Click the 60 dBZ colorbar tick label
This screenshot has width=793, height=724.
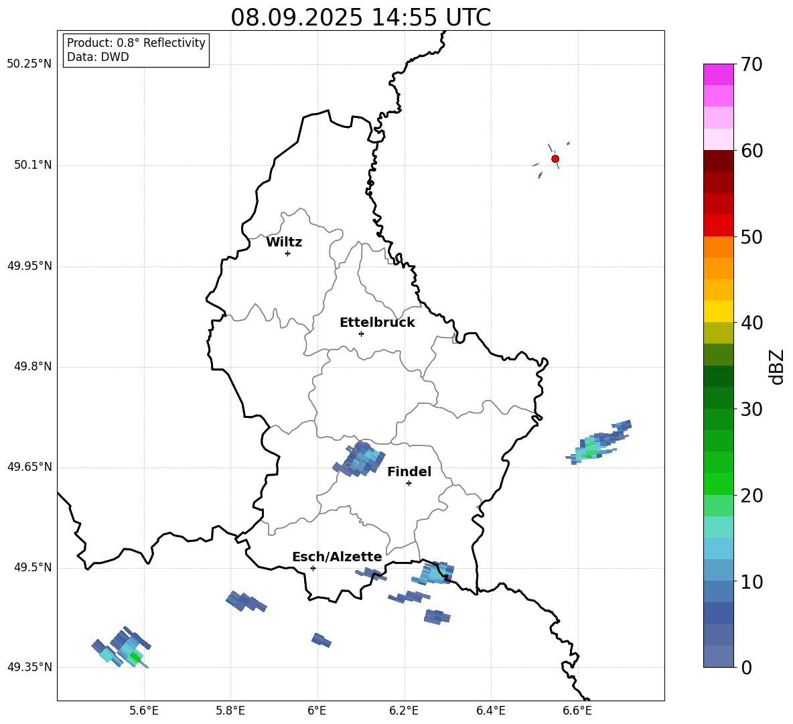tap(751, 151)
